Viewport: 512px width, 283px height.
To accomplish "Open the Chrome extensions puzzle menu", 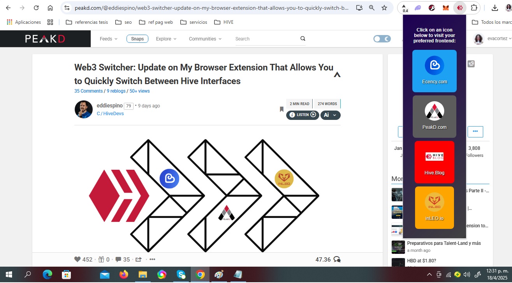I will [x=474, y=8].
